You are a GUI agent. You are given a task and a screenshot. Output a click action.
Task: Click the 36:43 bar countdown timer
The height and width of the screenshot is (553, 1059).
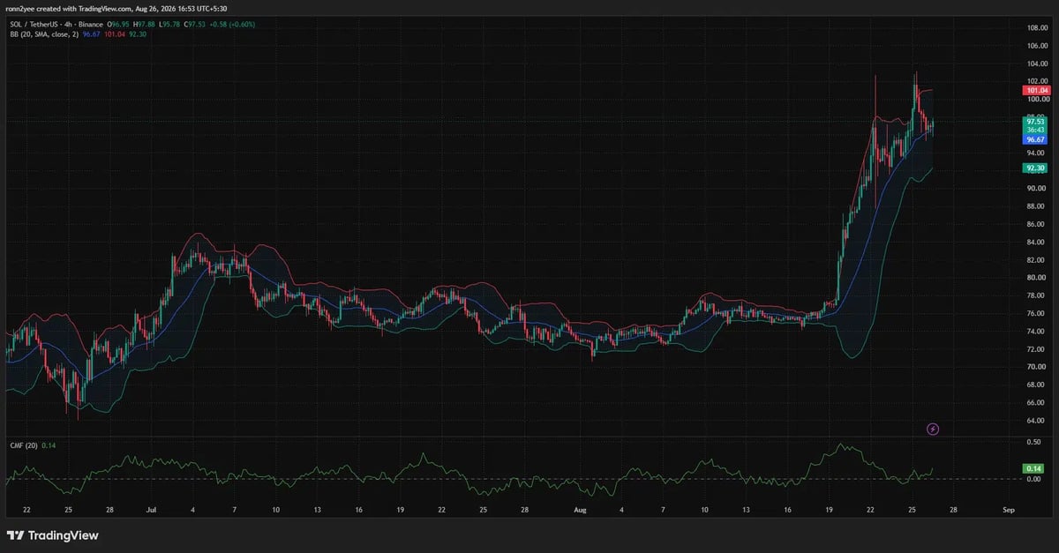(x=1035, y=130)
